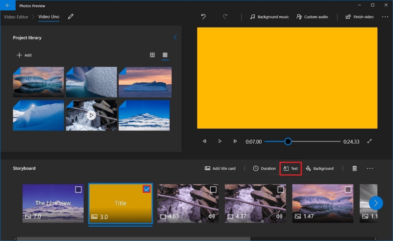The width and height of the screenshot is (393, 241).
Task: Open the storyboard See more menu
Action: point(370,168)
